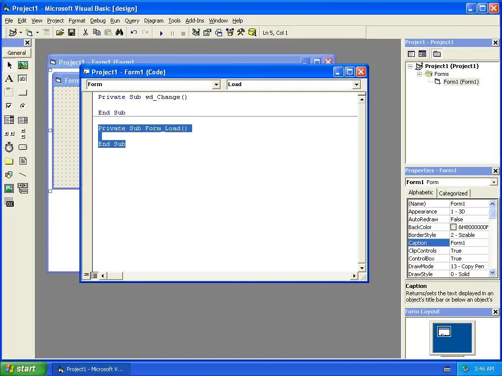Screen dimensions: 502x376
Task: Open the Project menu
Action: pos(55,21)
